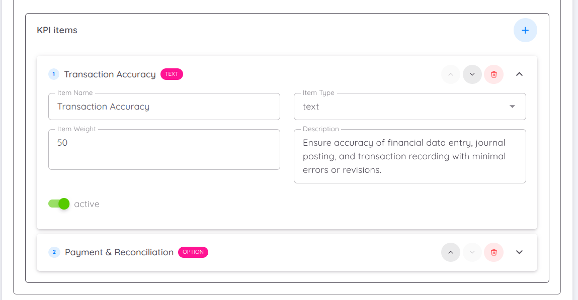This screenshot has height=300, width=578.
Task: Toggle the active switch off
Action: tap(59, 204)
